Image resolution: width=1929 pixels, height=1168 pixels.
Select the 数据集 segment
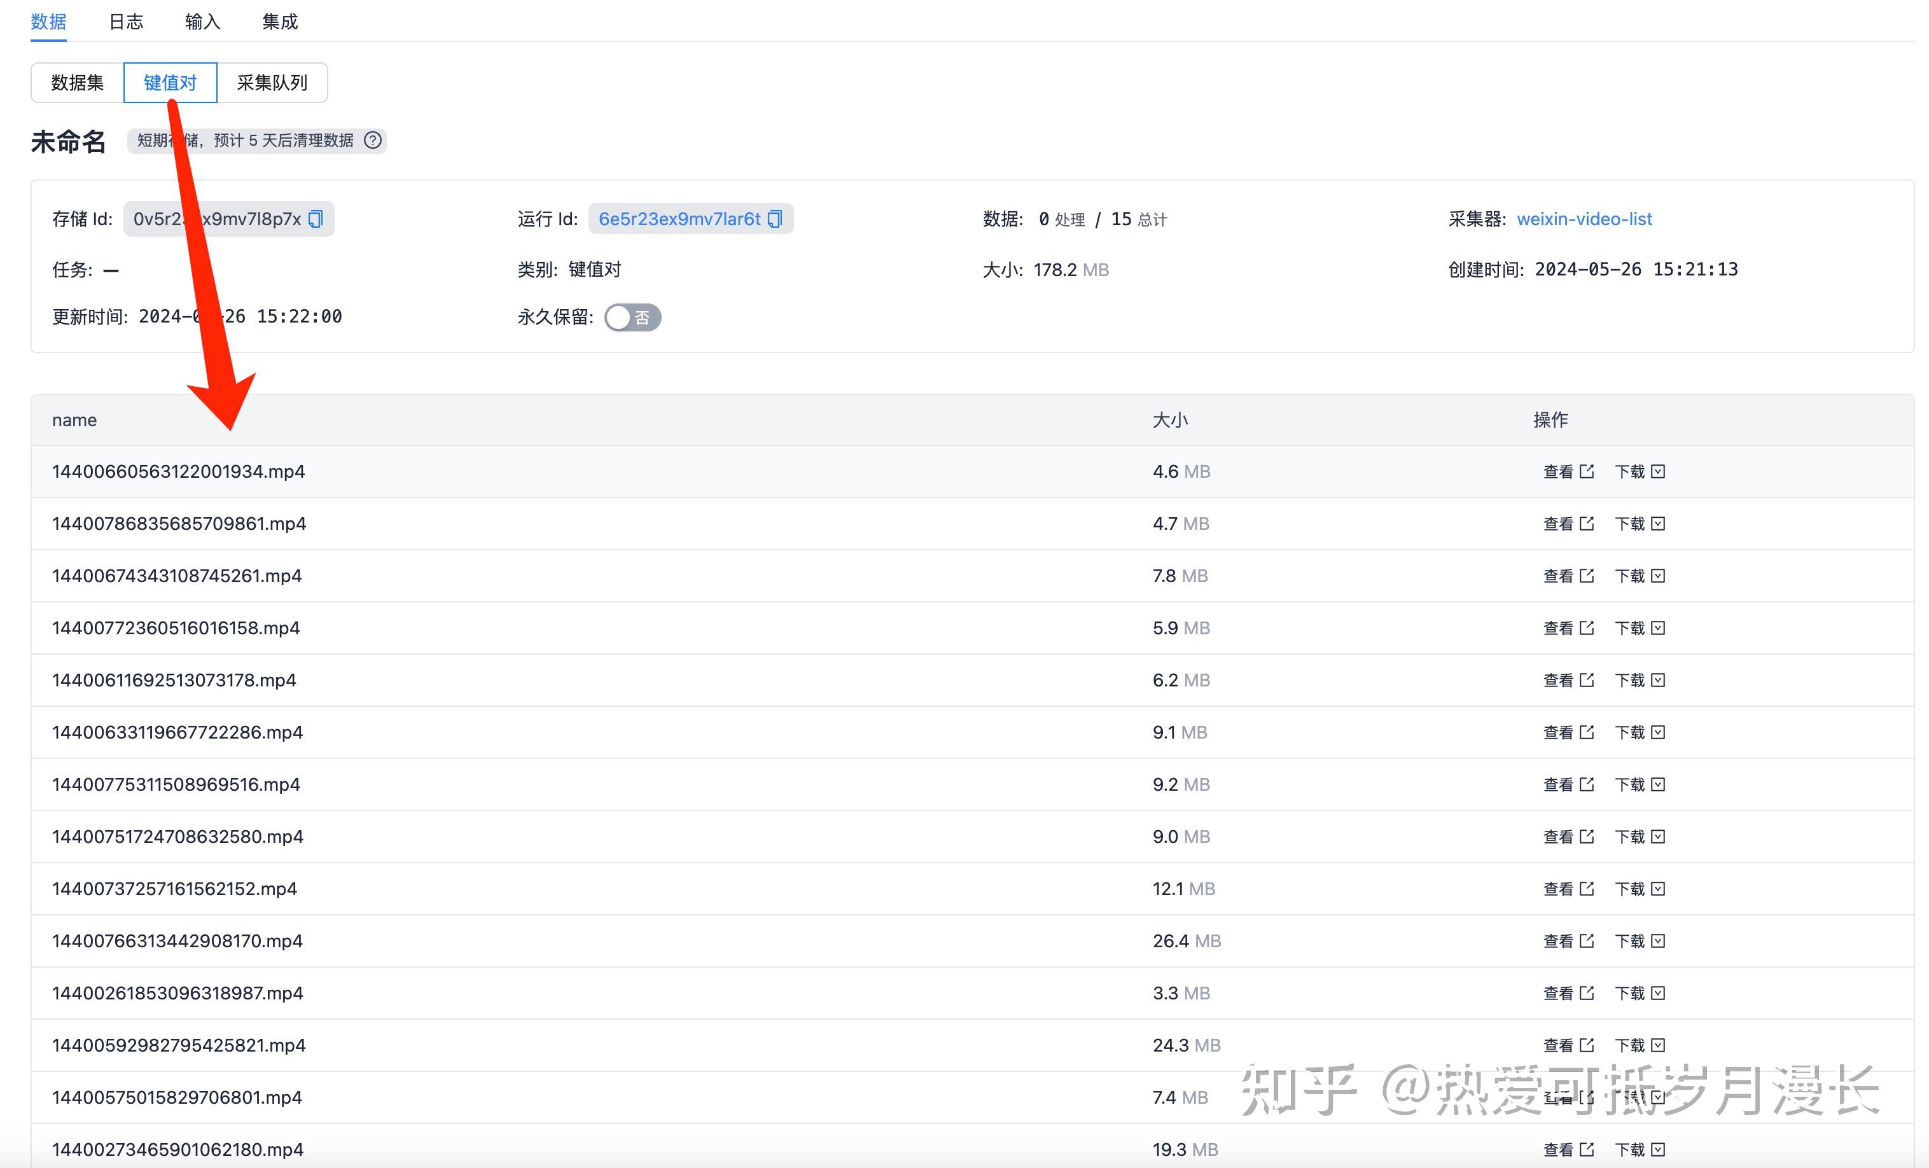[x=78, y=82]
